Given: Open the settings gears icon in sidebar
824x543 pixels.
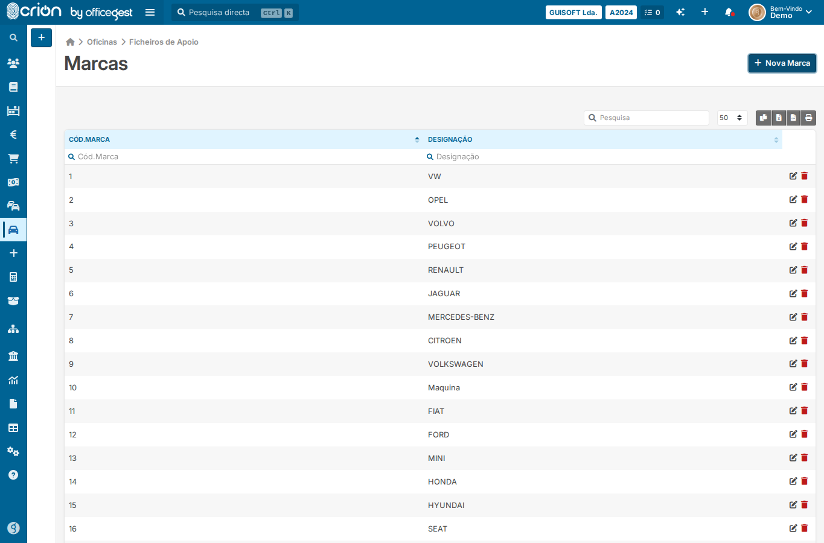Looking at the screenshot, I should point(13,451).
